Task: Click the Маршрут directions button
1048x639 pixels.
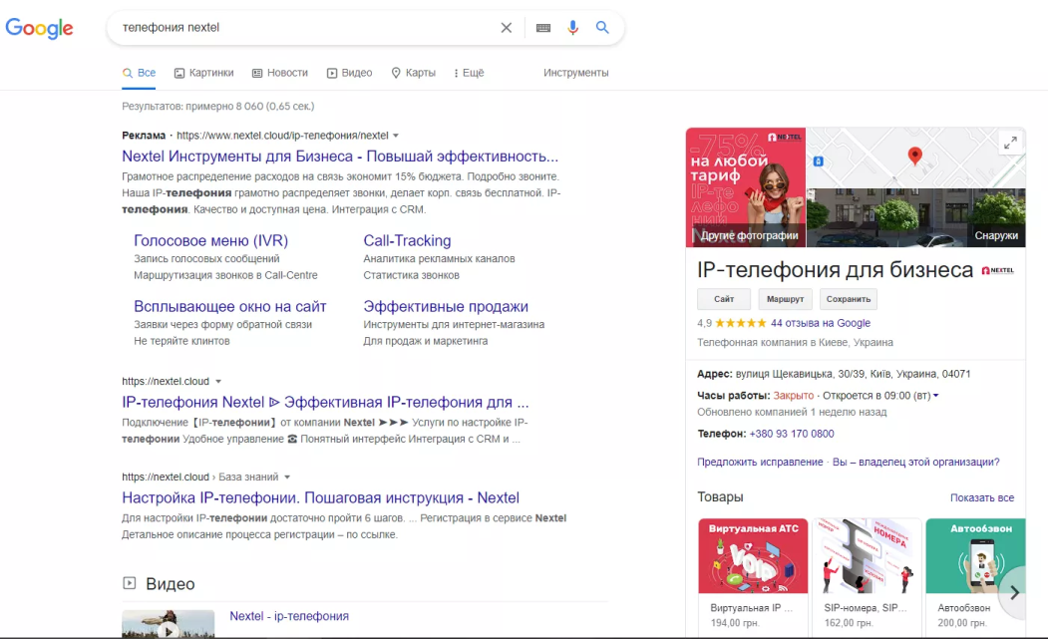Action: click(786, 299)
